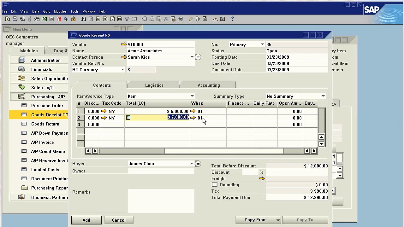
Task: Expand the Contact Person dropdown
Action: pos(192,57)
